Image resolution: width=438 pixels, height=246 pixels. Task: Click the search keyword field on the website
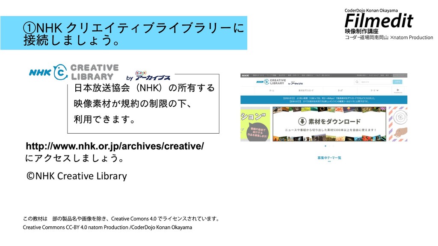coord(375,82)
